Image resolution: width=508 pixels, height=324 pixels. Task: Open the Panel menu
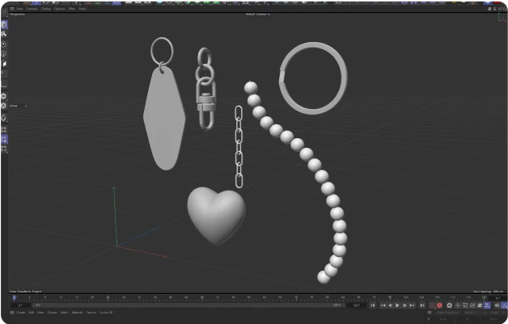click(x=83, y=9)
